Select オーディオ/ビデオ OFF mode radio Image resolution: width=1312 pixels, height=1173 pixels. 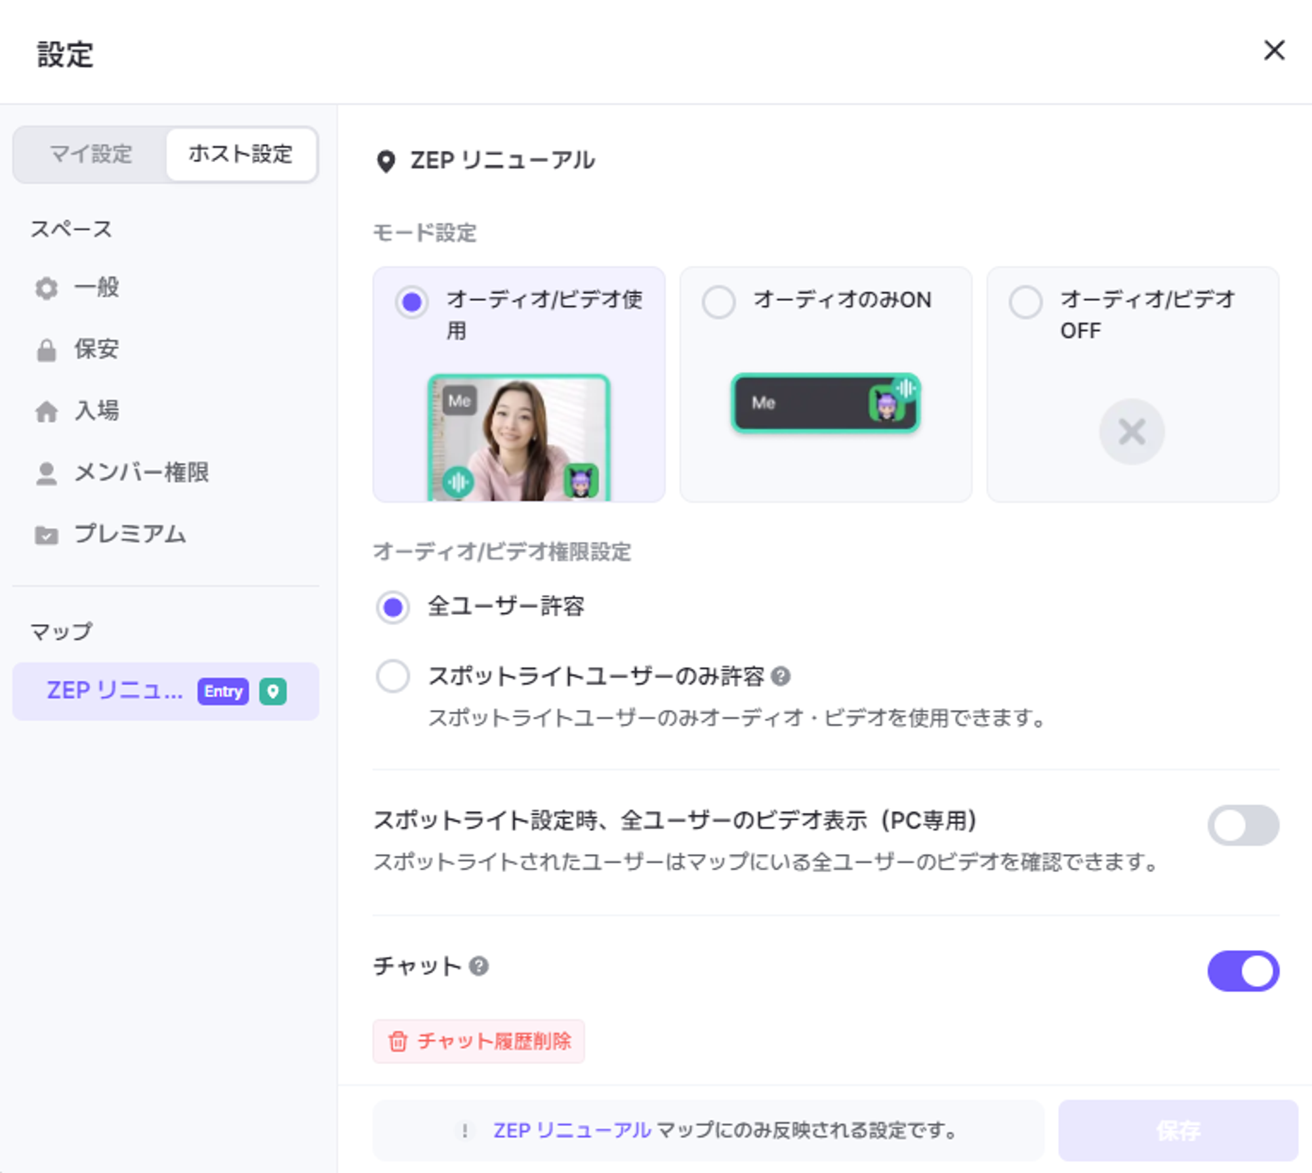tap(1025, 302)
